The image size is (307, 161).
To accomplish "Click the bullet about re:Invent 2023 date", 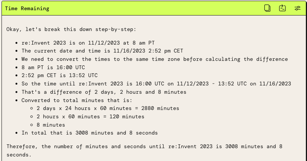I will [x=88, y=43].
